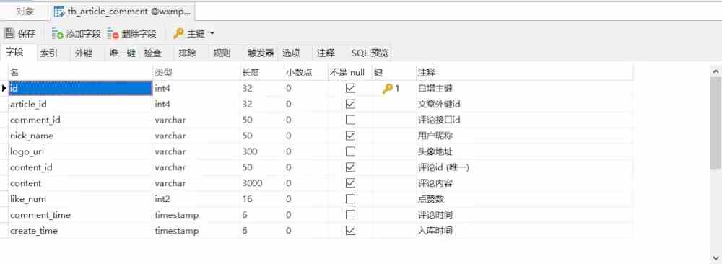Open the Indexes (索引) tab
Image resolution: width=722 pixels, height=264 pixels.
[49, 53]
